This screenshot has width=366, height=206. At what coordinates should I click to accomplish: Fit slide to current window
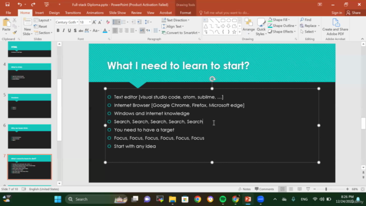click(363, 189)
